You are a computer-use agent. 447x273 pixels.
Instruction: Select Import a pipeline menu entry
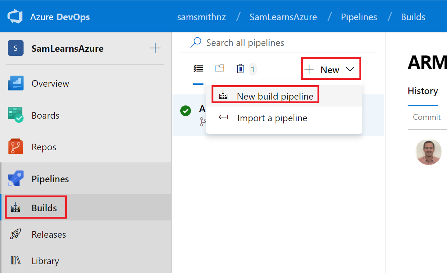(272, 118)
